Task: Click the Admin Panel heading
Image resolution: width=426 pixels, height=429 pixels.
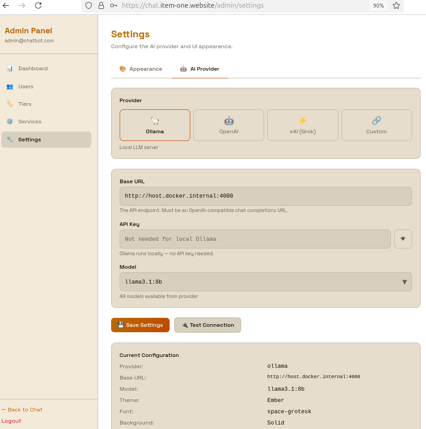Action: (x=28, y=31)
